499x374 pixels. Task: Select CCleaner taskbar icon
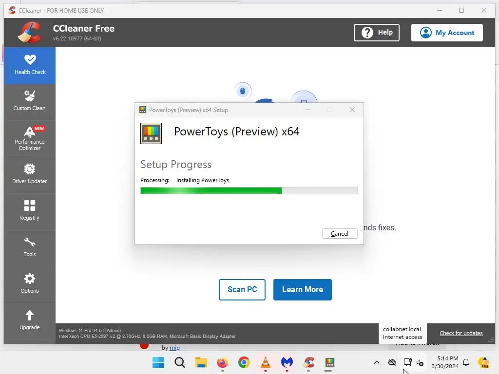[308, 362]
